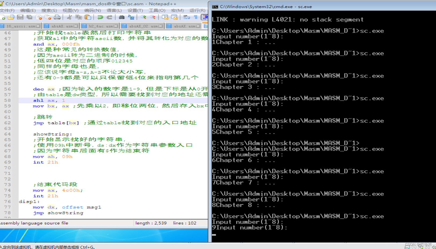Click the Replace toolbar icon

131,17
